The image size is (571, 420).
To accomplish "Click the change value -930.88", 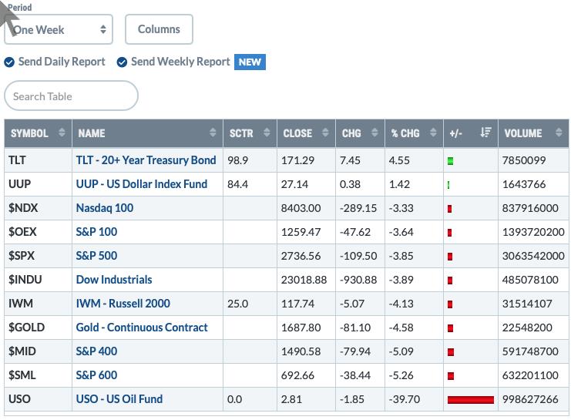I will coord(358,280).
